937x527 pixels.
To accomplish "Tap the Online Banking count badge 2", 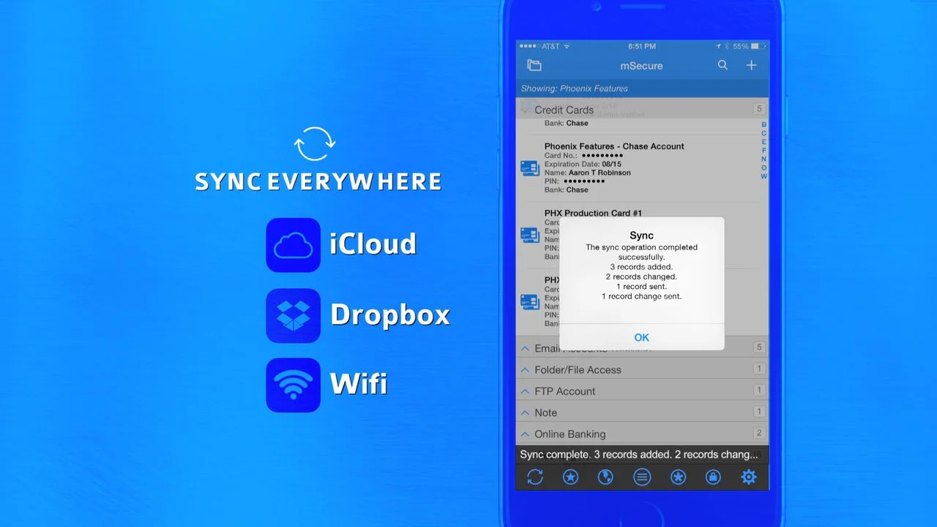I will click(x=759, y=433).
